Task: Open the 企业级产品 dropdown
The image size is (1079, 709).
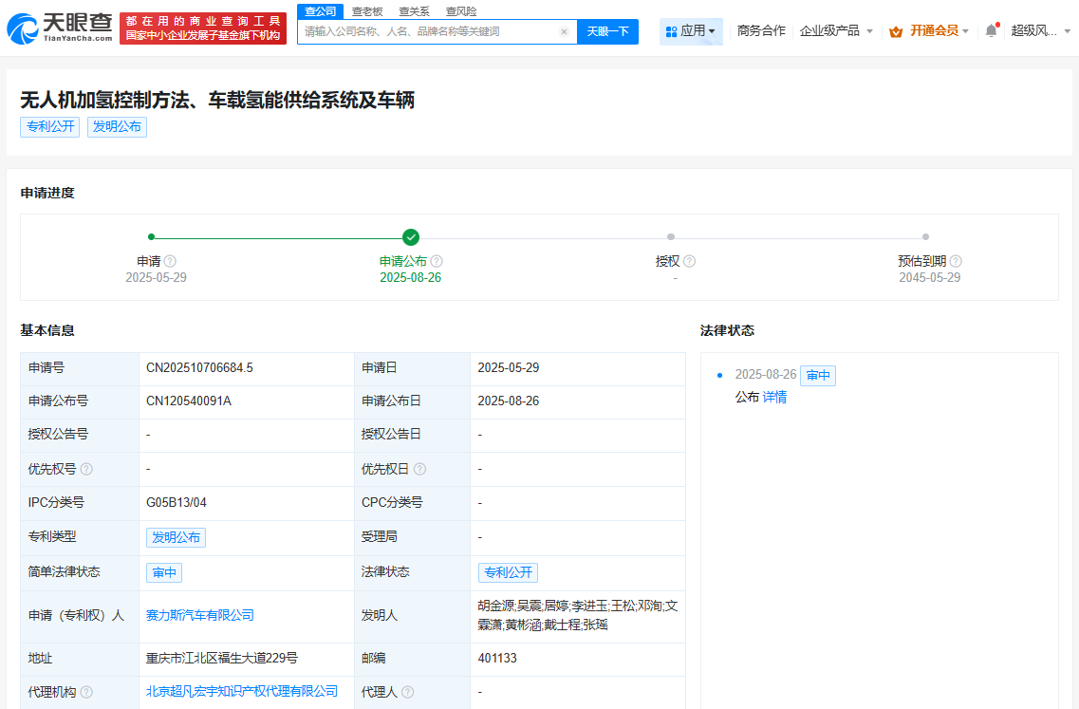Action: 833,30
